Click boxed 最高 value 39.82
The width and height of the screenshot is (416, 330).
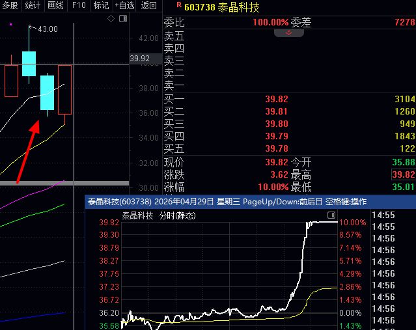click(403, 174)
